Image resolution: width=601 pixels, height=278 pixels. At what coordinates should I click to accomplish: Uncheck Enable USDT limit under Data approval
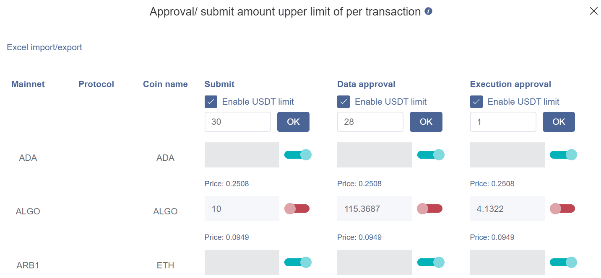click(x=343, y=101)
